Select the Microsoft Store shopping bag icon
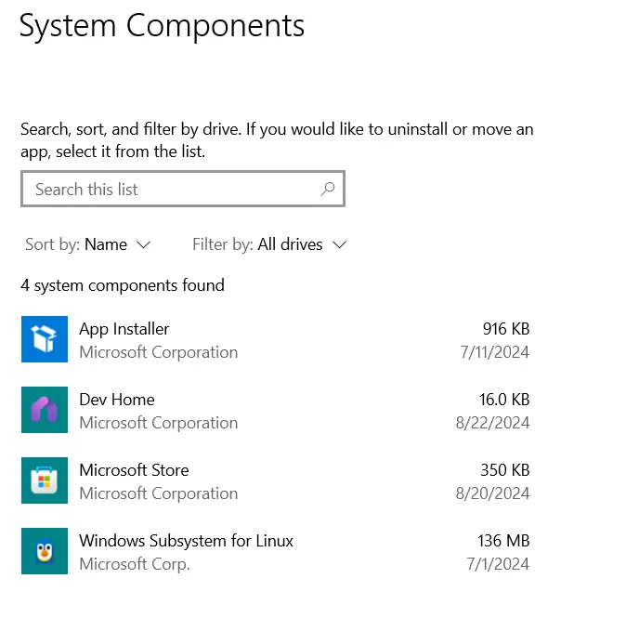 point(45,480)
